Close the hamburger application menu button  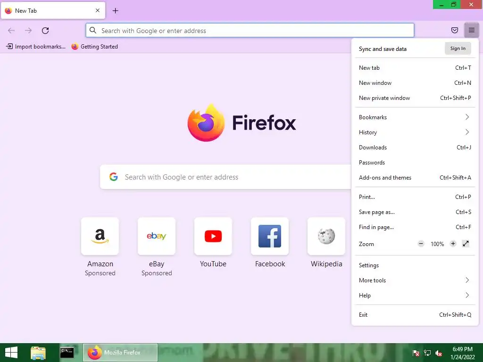coord(471,30)
